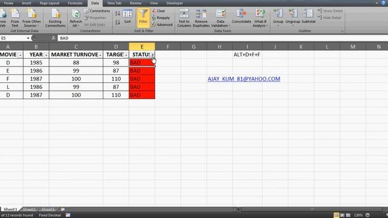Select column C header
Screen dimensions: 388x218
point(76,47)
